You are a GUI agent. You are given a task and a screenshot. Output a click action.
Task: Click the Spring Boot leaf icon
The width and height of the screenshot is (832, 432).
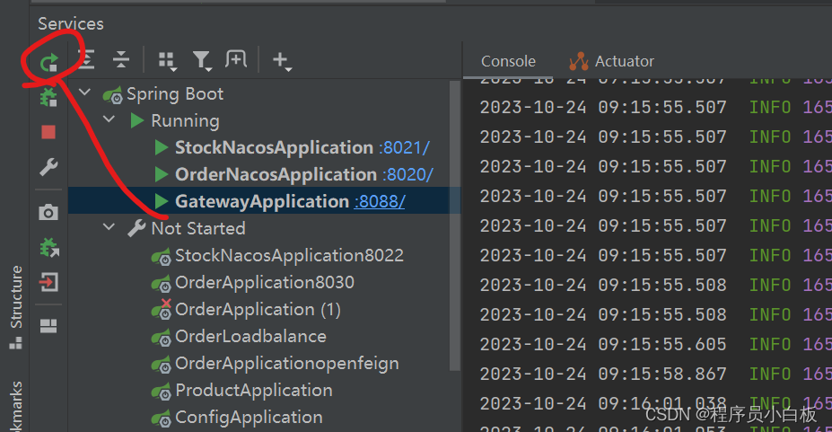click(x=112, y=95)
